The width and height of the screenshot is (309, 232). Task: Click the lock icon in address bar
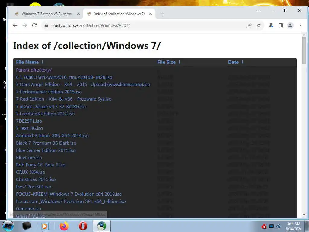tap(46, 25)
